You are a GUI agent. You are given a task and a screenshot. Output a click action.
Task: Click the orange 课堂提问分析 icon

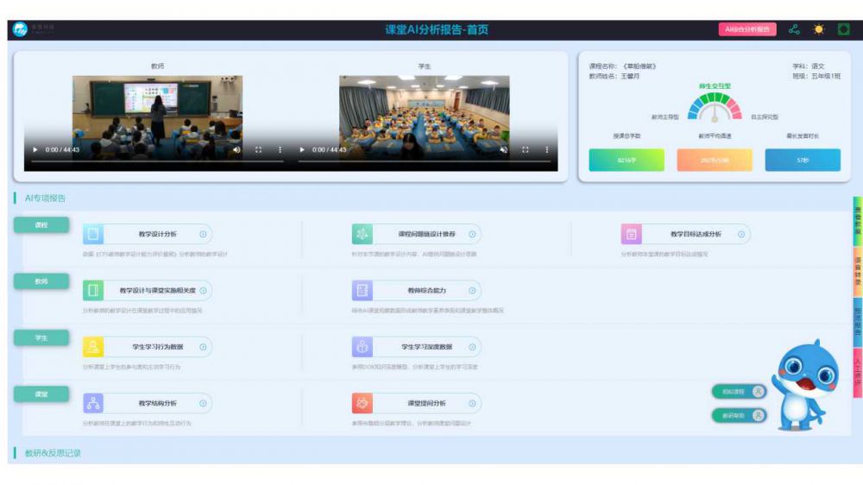point(362,403)
